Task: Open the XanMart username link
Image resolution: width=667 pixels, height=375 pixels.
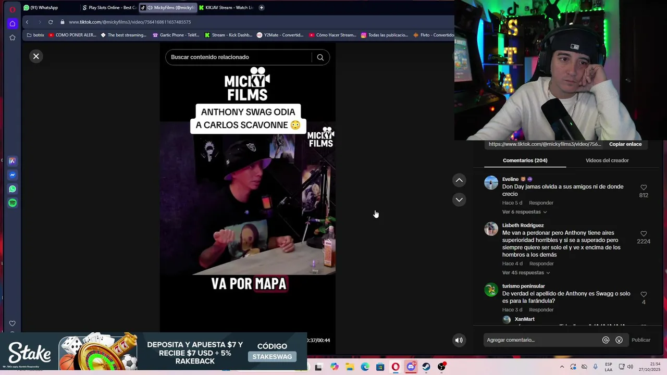Action: (x=524, y=319)
